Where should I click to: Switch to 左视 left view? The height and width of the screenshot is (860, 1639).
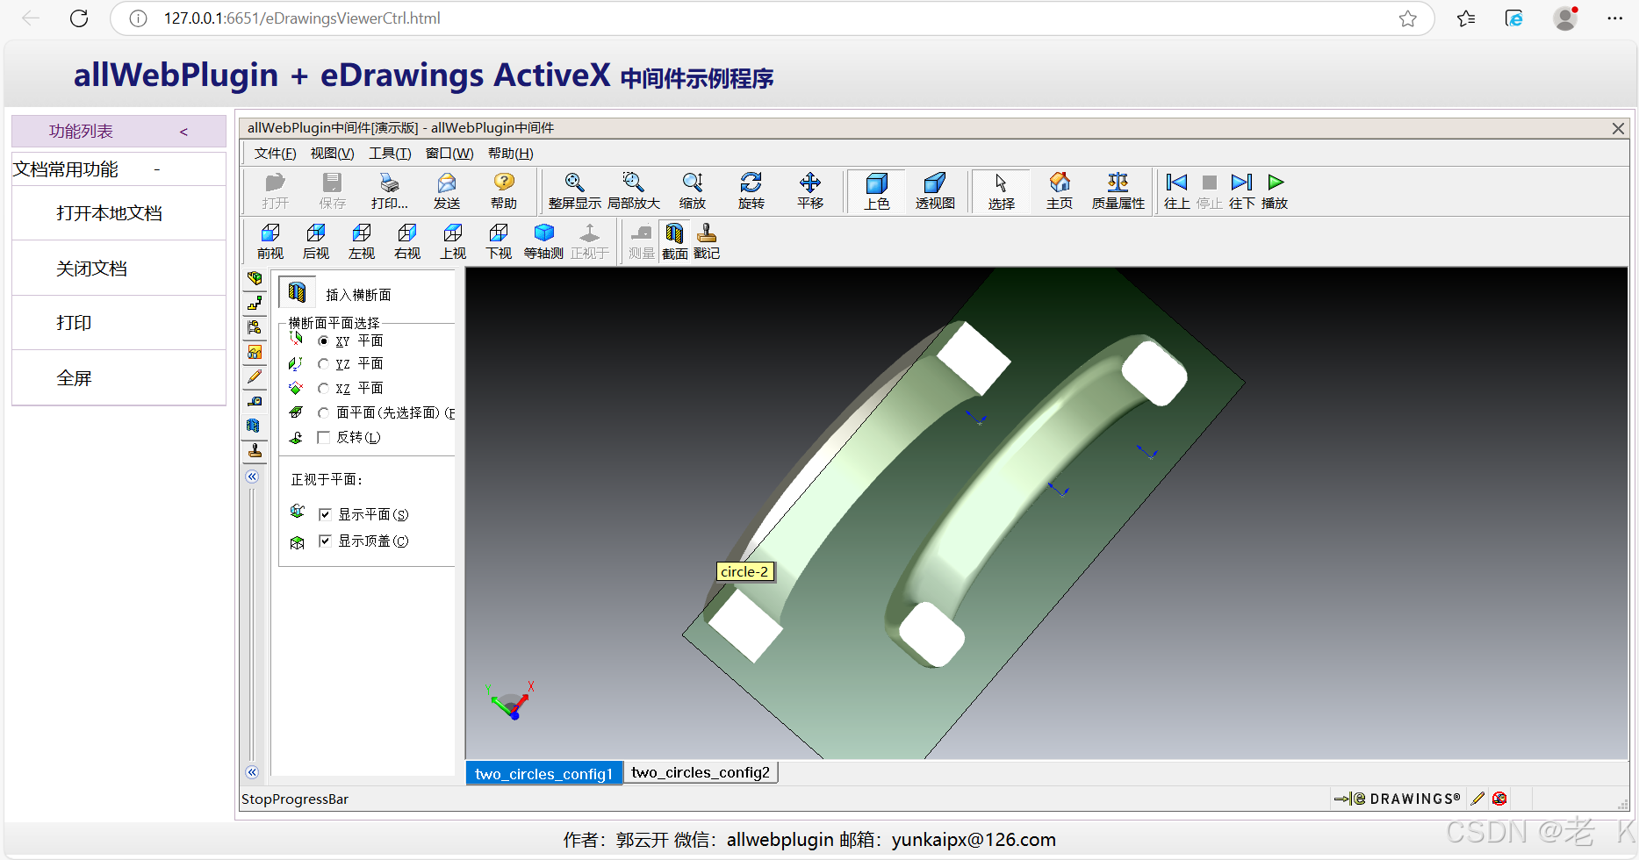[362, 240]
